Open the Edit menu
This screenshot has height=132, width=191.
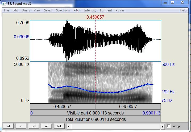coord(15,10)
